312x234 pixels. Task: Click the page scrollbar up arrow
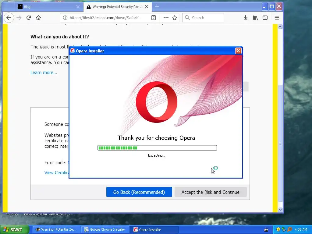pos(280,27)
